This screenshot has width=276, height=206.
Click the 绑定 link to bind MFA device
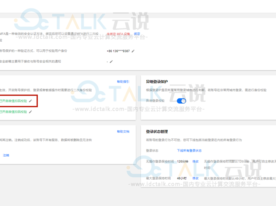point(137,34)
